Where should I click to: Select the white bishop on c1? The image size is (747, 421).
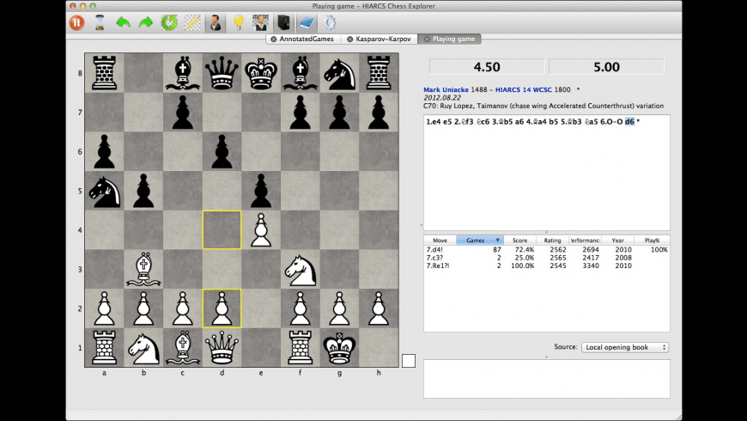pos(183,348)
